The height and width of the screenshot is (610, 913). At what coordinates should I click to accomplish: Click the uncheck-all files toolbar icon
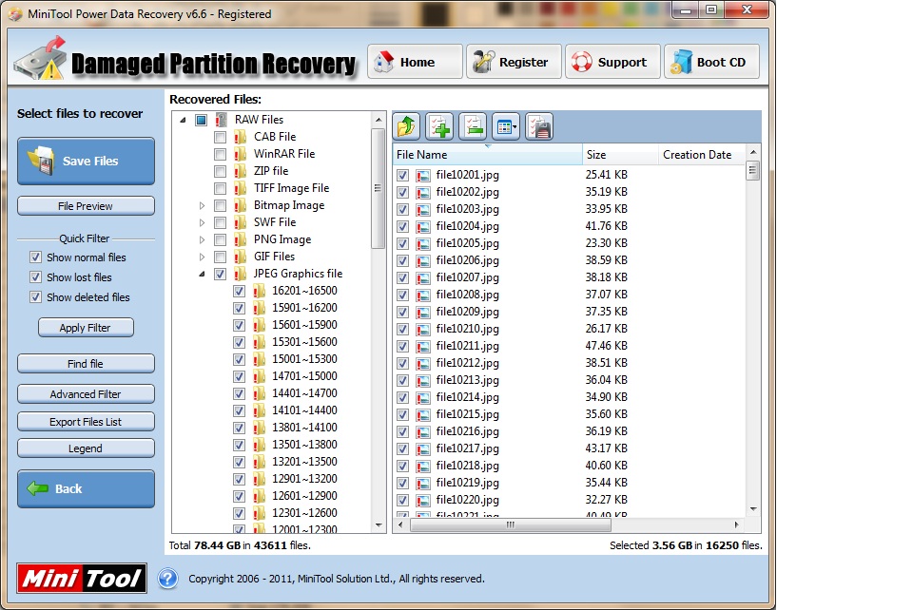(473, 126)
